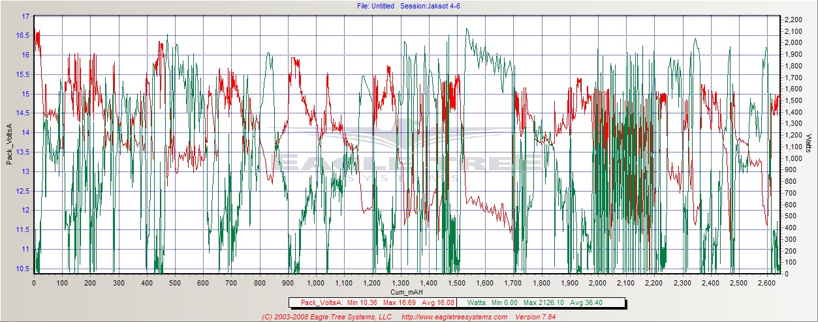
Task: Click the '15.5' tick on the voltage axis
Action: click(23, 75)
